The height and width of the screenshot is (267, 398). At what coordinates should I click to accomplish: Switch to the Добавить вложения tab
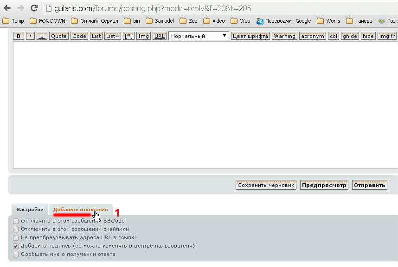[x=80, y=210]
